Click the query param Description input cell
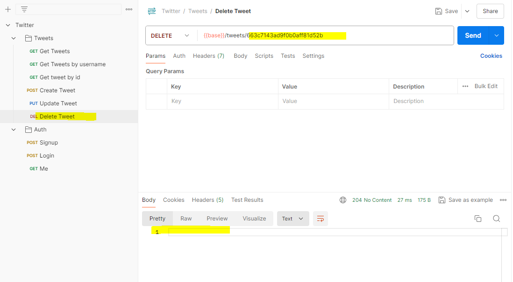This screenshot has height=282, width=513. pyautogui.click(x=446, y=101)
